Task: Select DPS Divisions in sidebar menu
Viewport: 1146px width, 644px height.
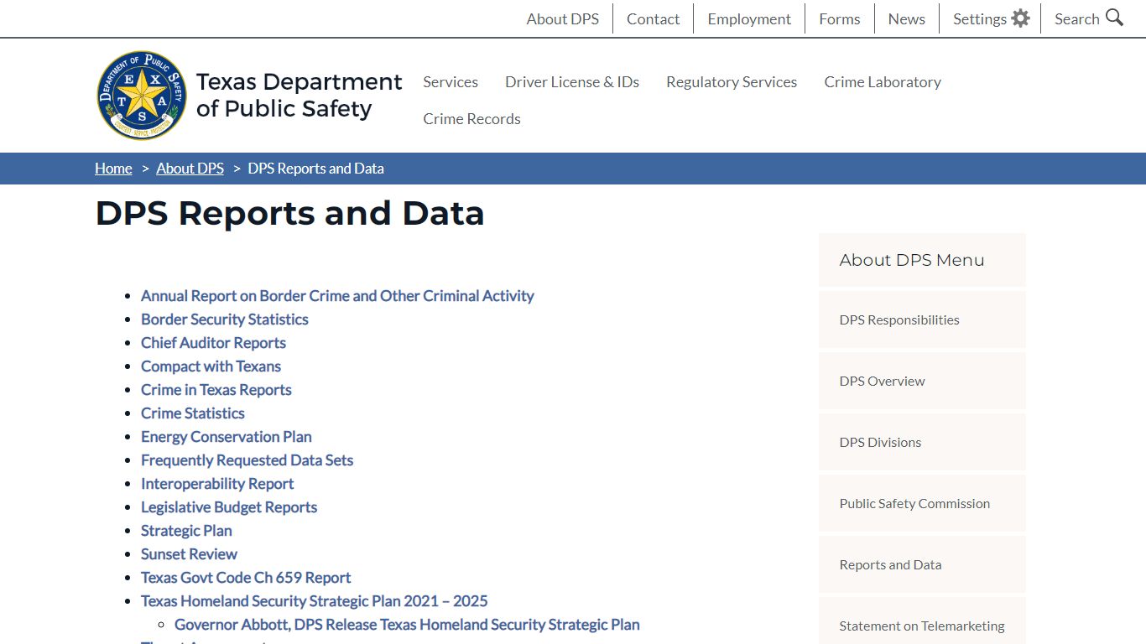Action: 922,442
